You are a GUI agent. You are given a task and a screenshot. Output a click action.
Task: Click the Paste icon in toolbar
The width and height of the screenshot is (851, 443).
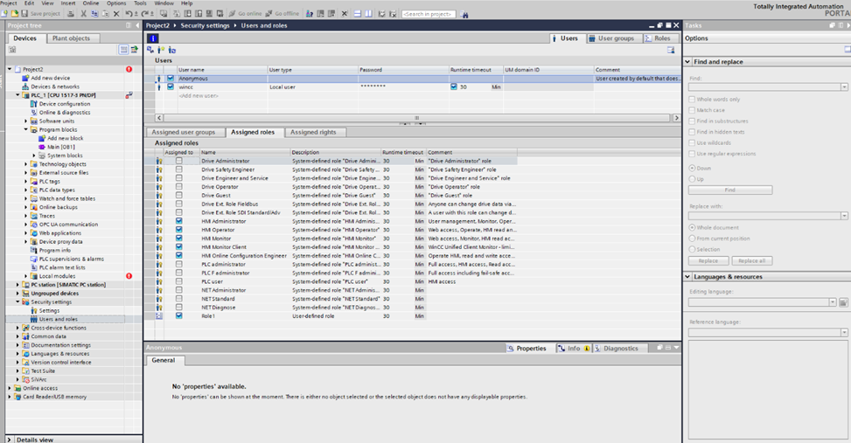[105, 14]
